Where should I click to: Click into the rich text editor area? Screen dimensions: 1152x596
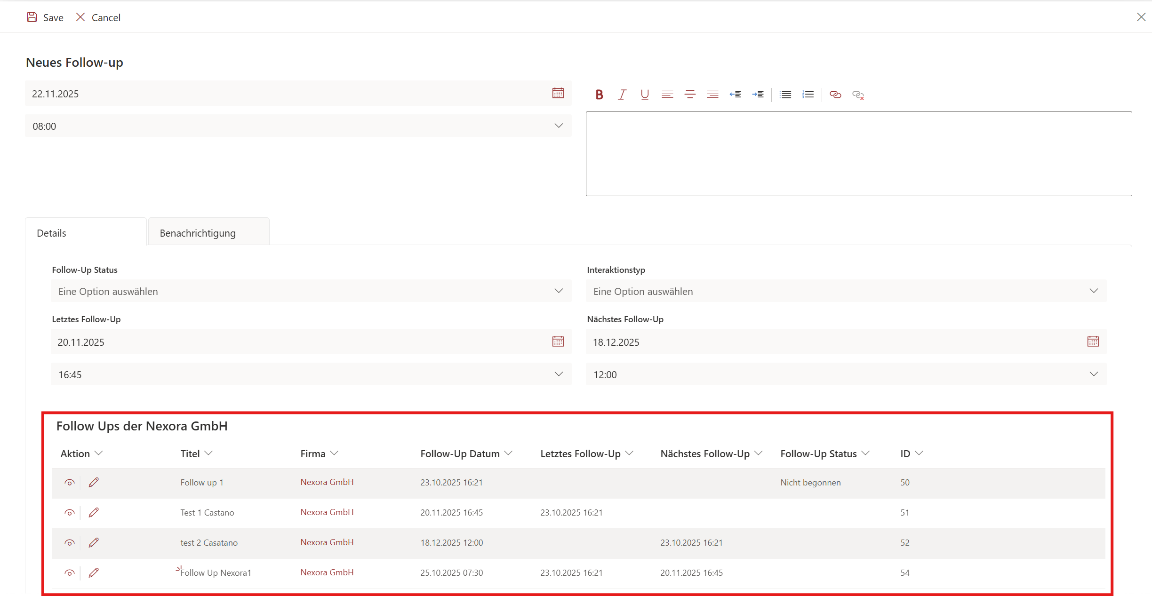click(858, 153)
